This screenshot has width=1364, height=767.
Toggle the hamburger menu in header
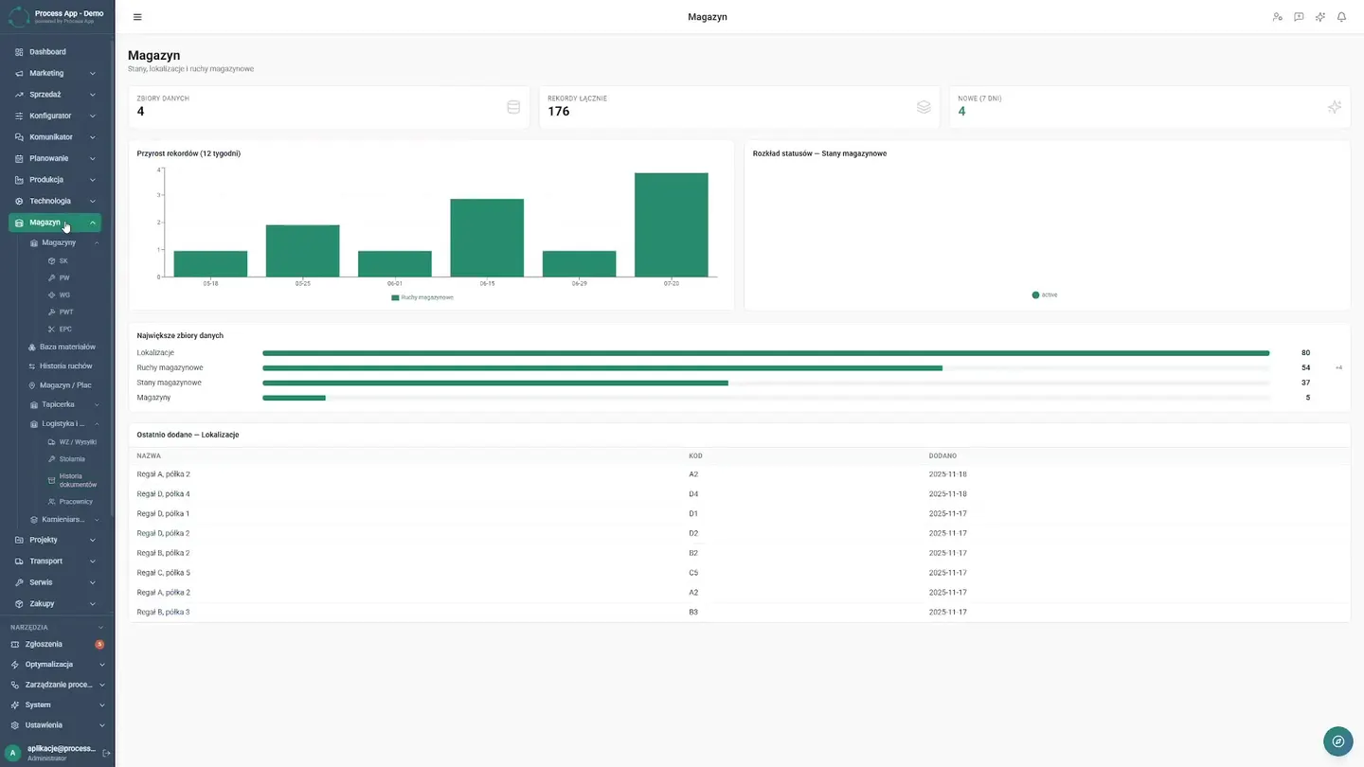click(x=137, y=17)
